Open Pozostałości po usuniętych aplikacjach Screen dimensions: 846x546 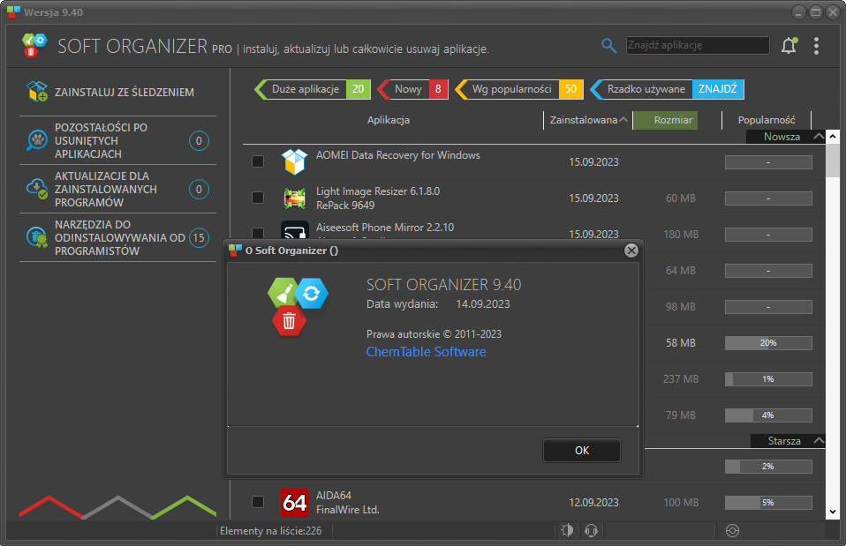(117, 140)
